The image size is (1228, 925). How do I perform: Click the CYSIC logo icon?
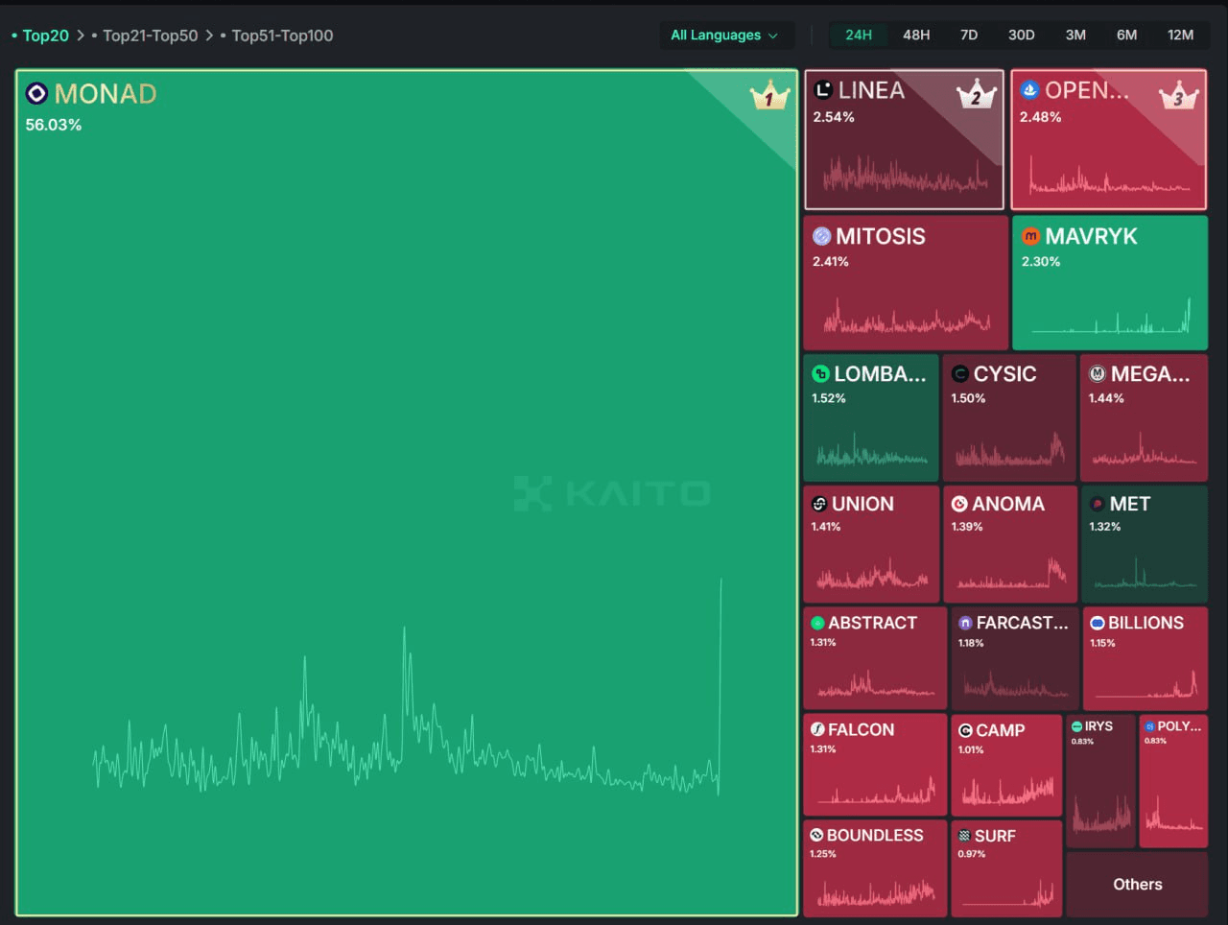(959, 374)
